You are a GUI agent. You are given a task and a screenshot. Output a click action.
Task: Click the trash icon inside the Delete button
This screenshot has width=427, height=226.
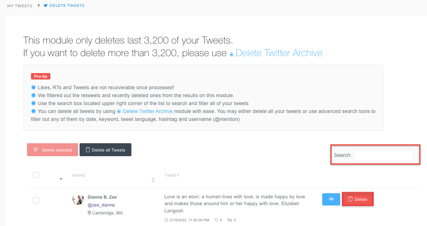[x=350, y=199]
